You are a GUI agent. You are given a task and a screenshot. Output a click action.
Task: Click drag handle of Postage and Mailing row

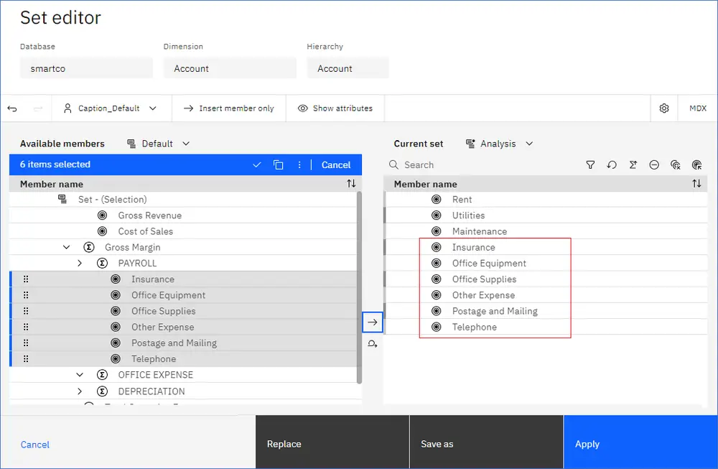[x=26, y=343]
